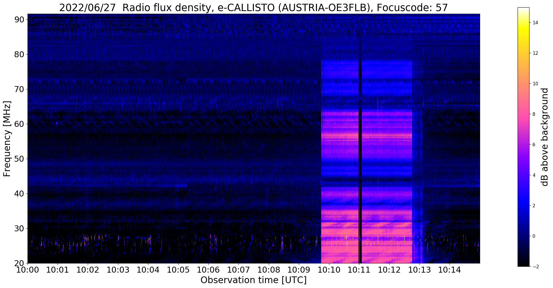Click the colorbar 4 tick label
The height and width of the screenshot is (288, 553).
[534, 175]
